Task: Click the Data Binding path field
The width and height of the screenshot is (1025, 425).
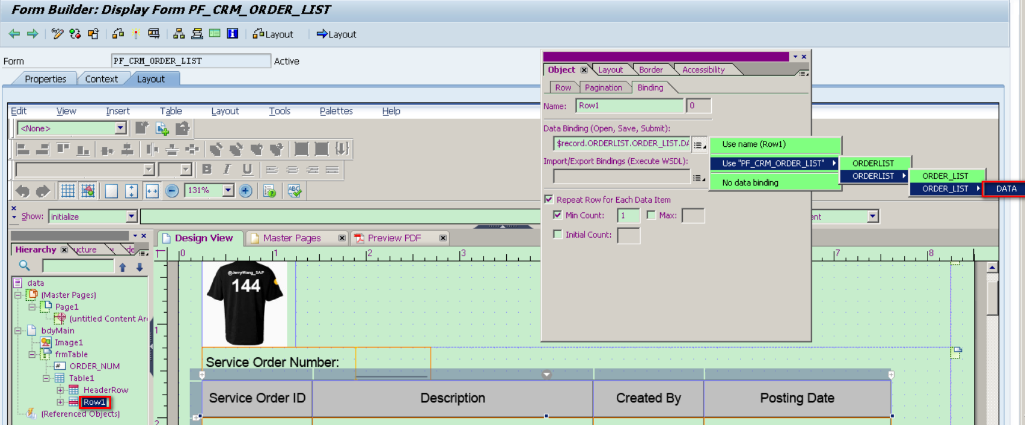Action: click(622, 143)
